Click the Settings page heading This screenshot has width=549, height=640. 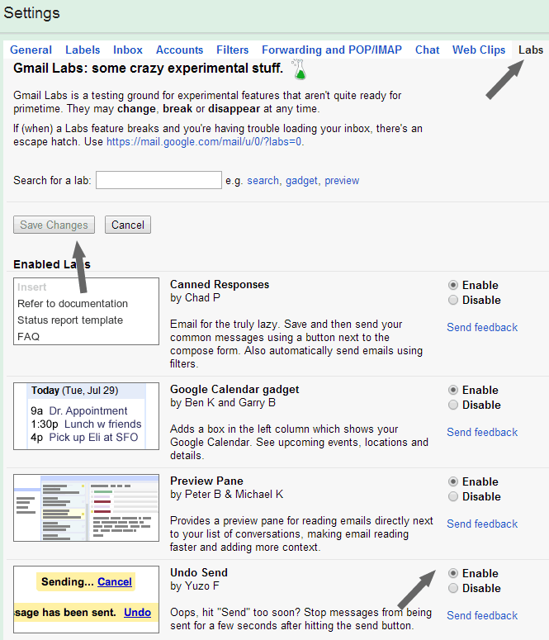tap(32, 13)
